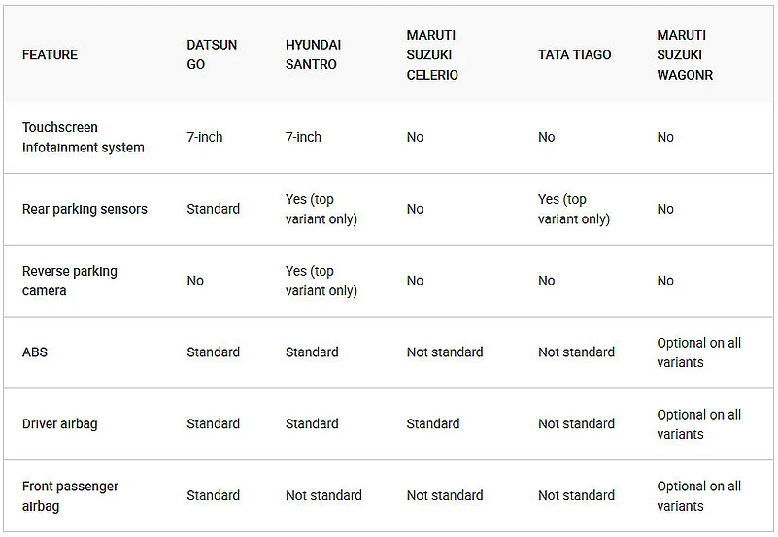Select the MARUTI SUZUKI CELERIO header

coord(432,55)
